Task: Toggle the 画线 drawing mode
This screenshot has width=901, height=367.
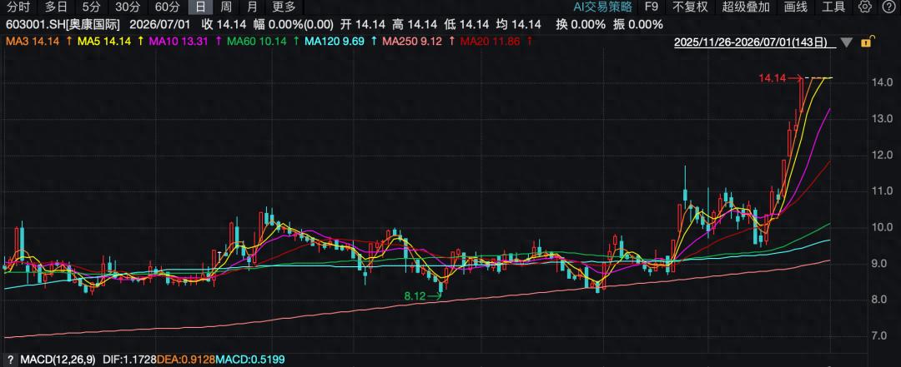Action: pyautogui.click(x=796, y=7)
